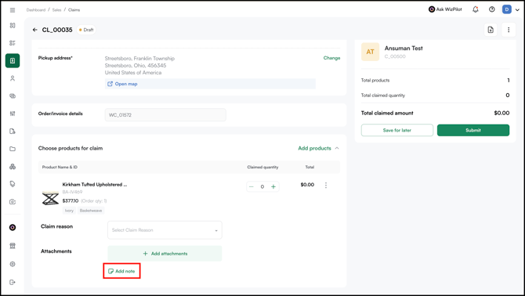525x296 pixels.
Task: Click Save for later button
Action: coord(397,130)
